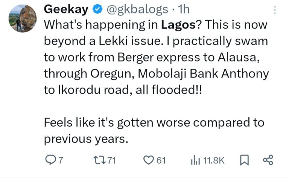The height and width of the screenshot is (185, 289).
Task: Open the view analytics bar chart icon
Action: [x=196, y=161]
